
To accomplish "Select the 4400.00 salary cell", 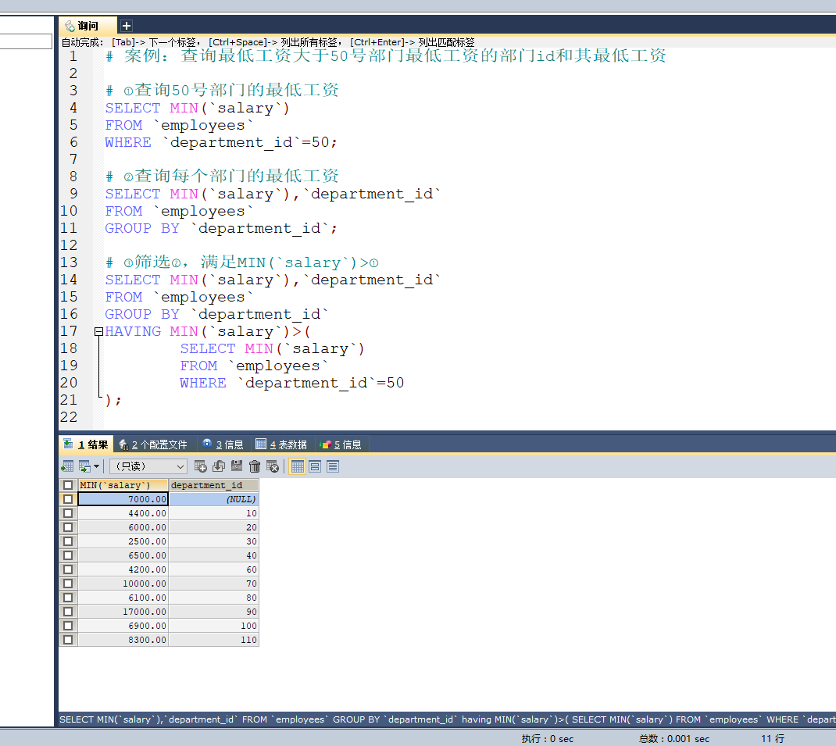I will point(123,513).
